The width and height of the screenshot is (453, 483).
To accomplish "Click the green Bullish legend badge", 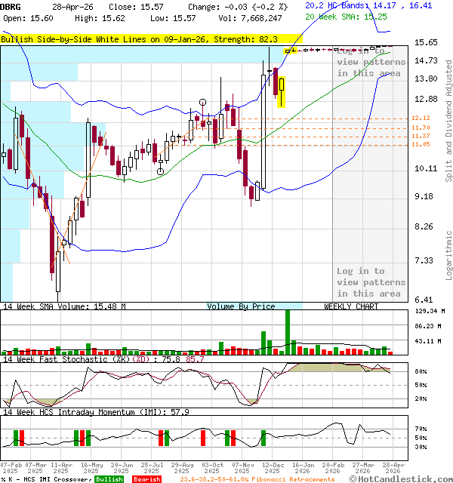I will pyautogui.click(x=109, y=479).
